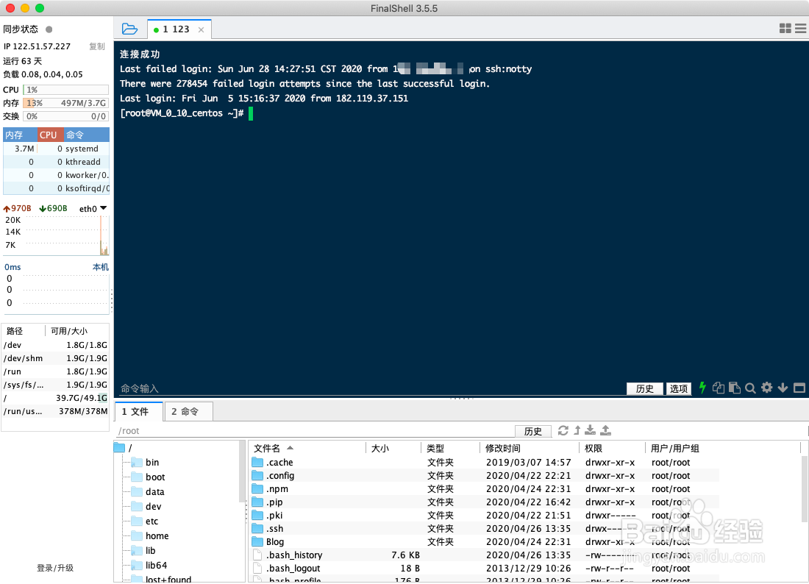Click the green lightning quick command icon
The image size is (809, 584).
702,388
